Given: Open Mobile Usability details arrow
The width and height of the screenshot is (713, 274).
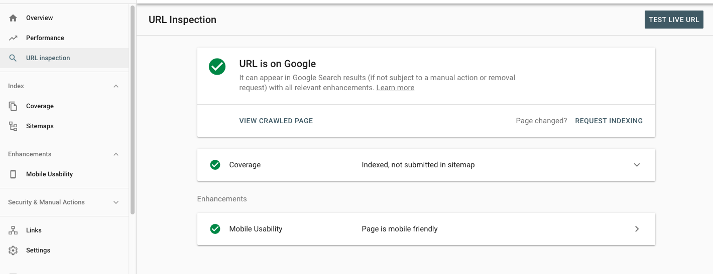Looking at the screenshot, I should [x=637, y=229].
